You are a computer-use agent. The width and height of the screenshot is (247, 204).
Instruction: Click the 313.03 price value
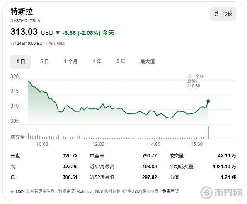coord(24,32)
